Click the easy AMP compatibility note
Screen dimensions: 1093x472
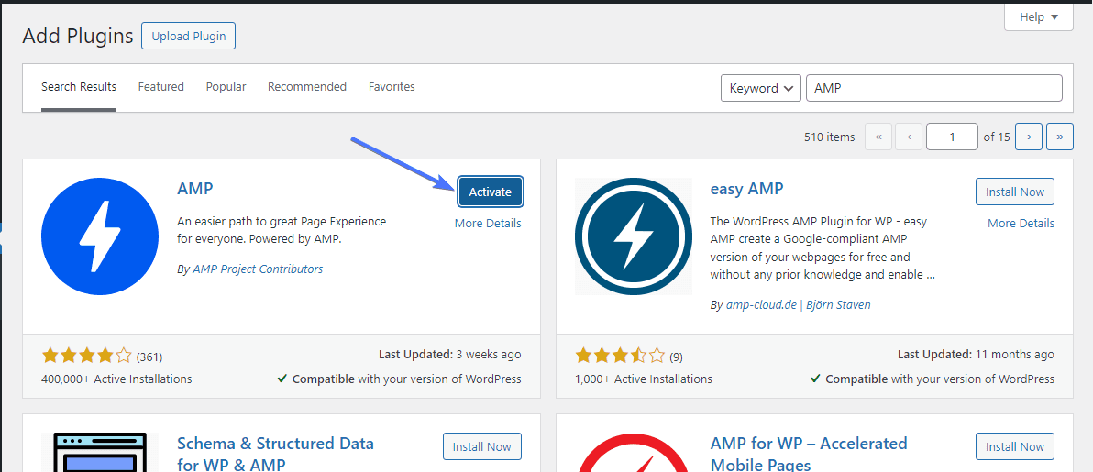[x=933, y=379]
